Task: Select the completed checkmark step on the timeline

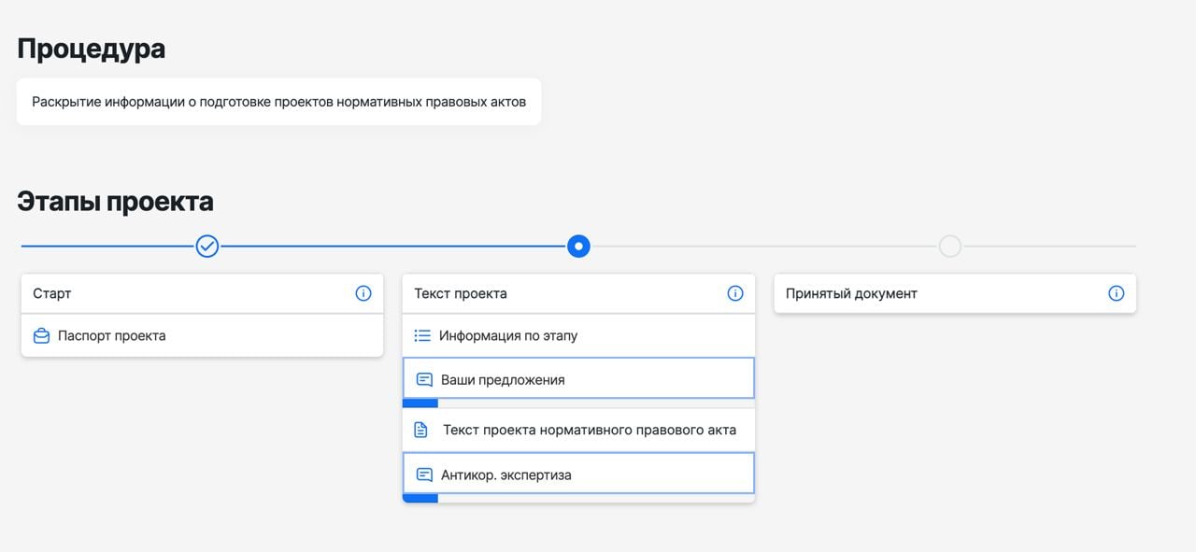Action: point(206,246)
